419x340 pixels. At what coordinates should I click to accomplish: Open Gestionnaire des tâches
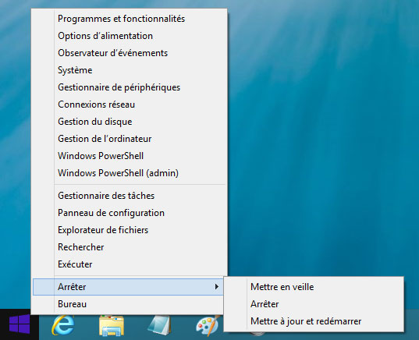tap(130, 196)
